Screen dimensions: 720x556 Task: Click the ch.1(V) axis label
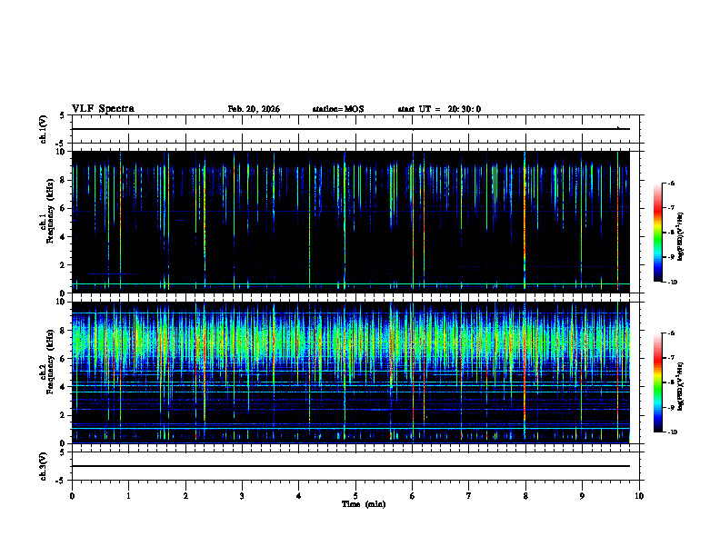[43, 129]
